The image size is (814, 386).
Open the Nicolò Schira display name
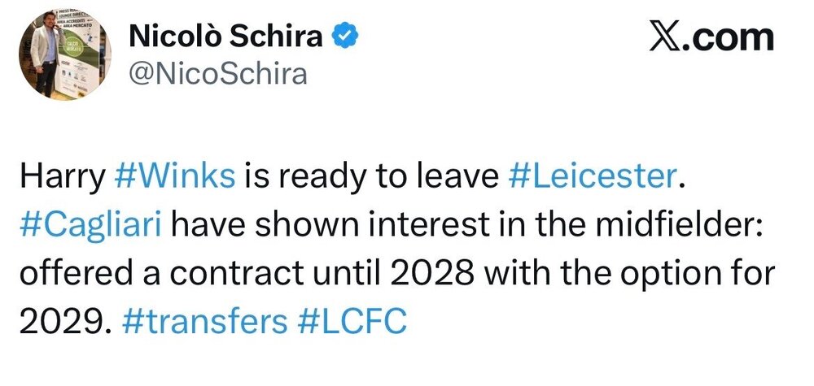pyautogui.click(x=225, y=37)
